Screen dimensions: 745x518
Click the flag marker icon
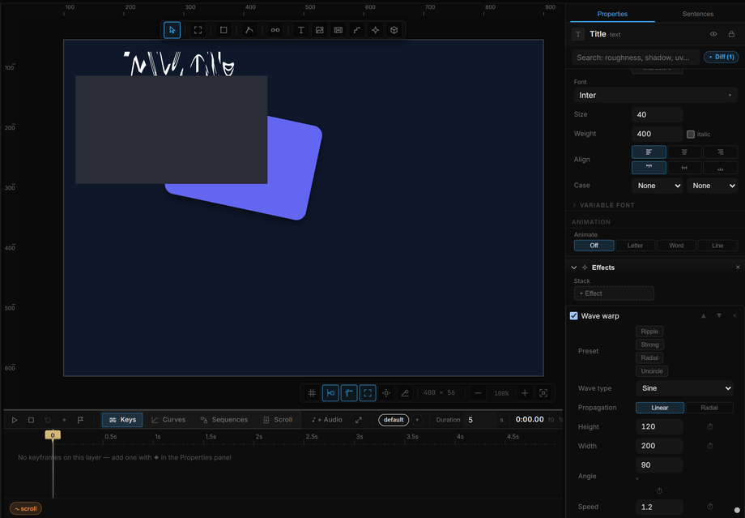click(80, 420)
